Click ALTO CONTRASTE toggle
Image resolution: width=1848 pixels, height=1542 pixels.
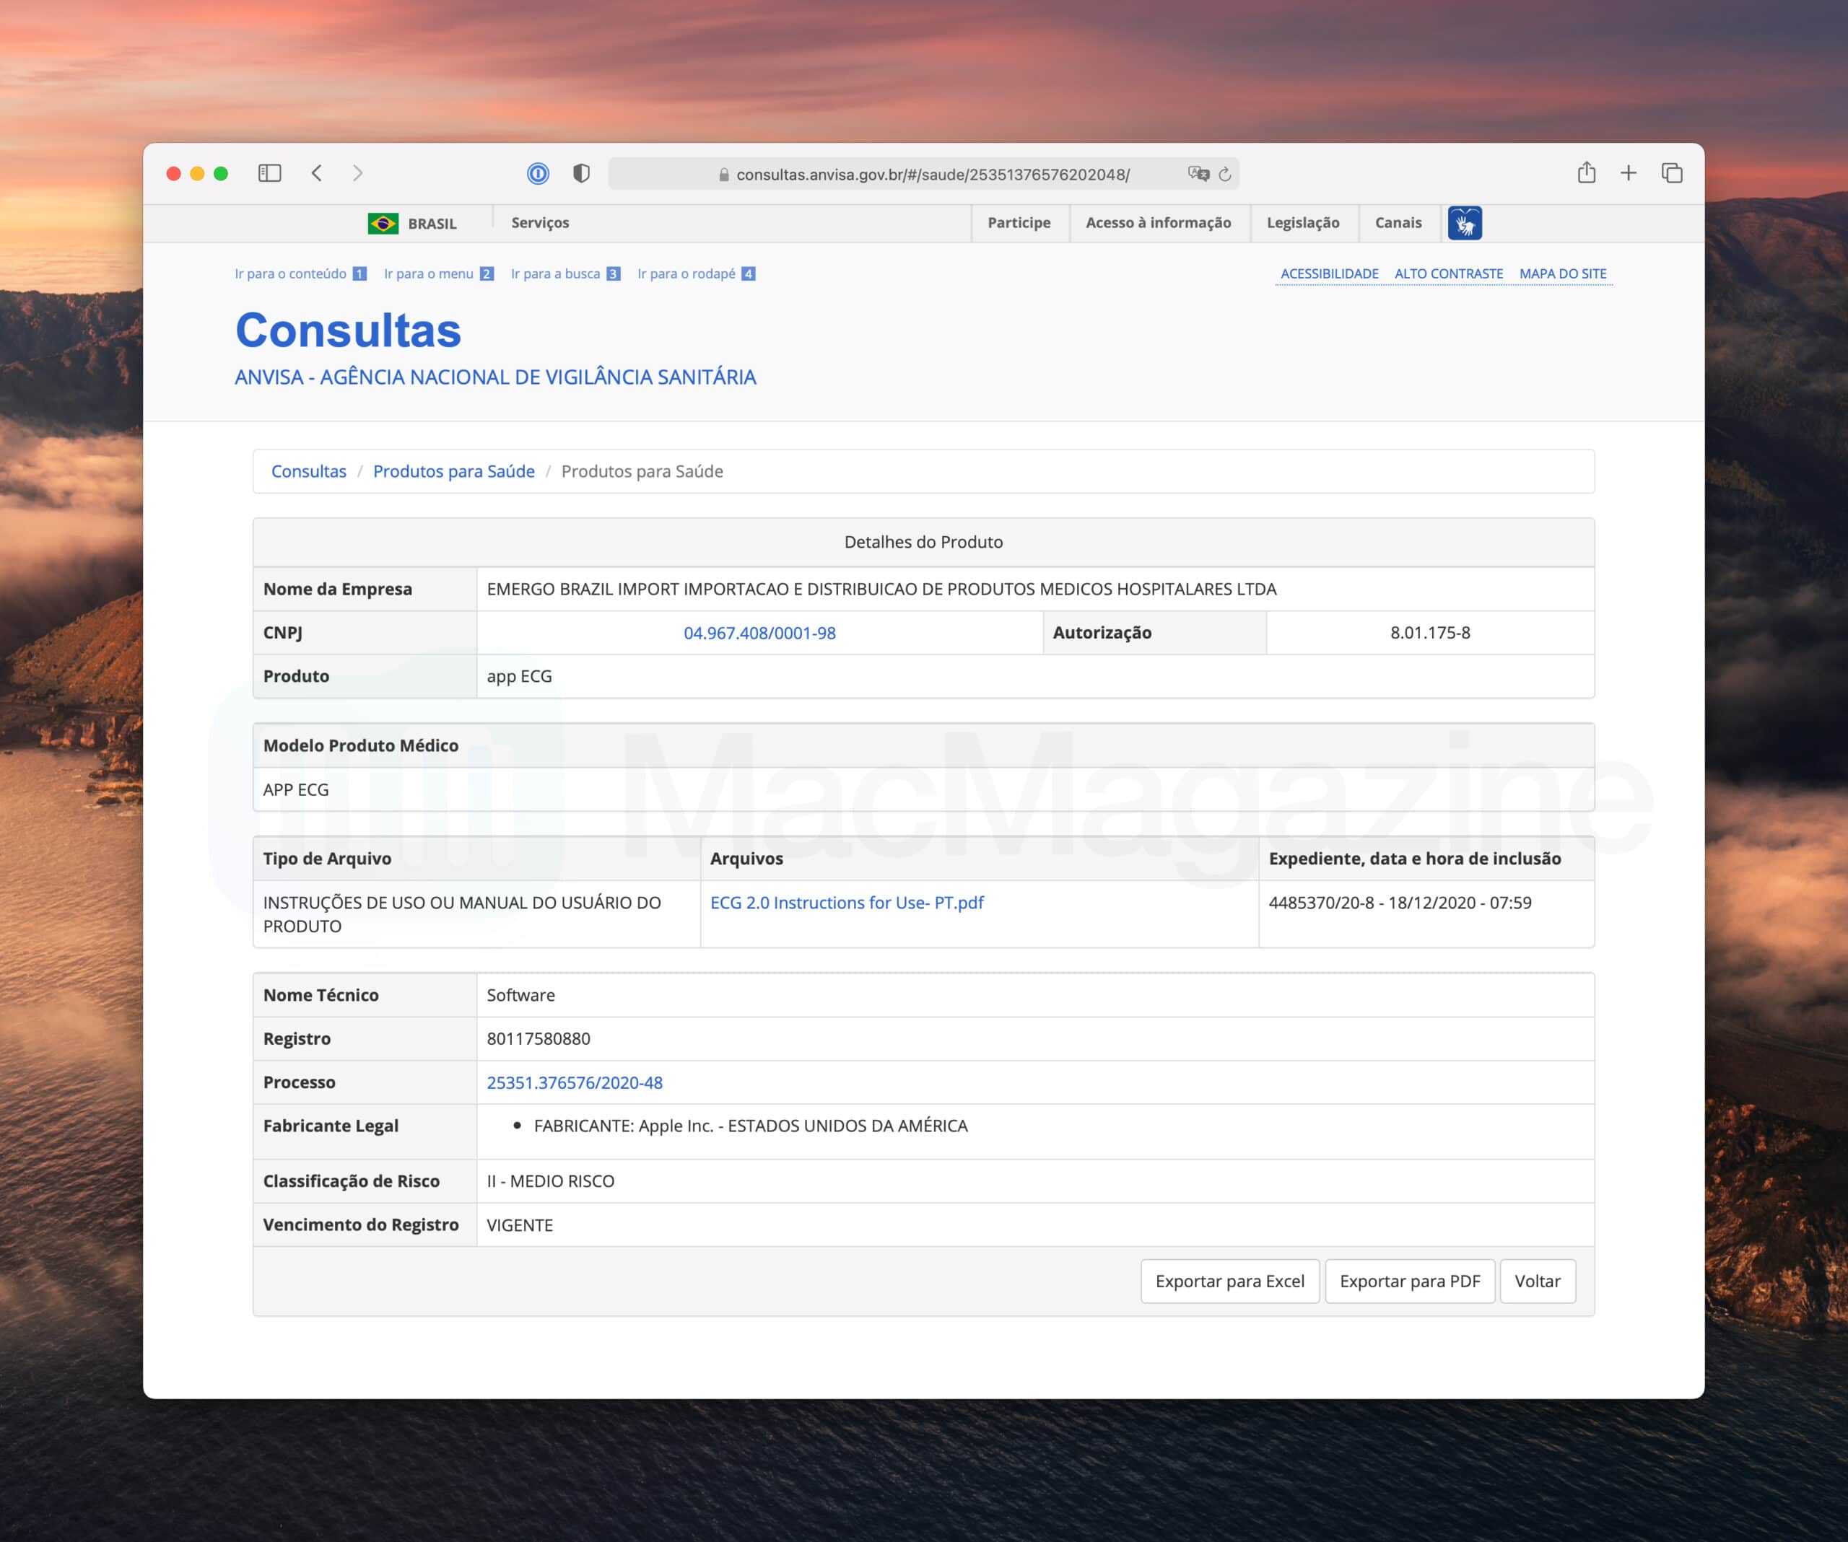[1449, 273]
